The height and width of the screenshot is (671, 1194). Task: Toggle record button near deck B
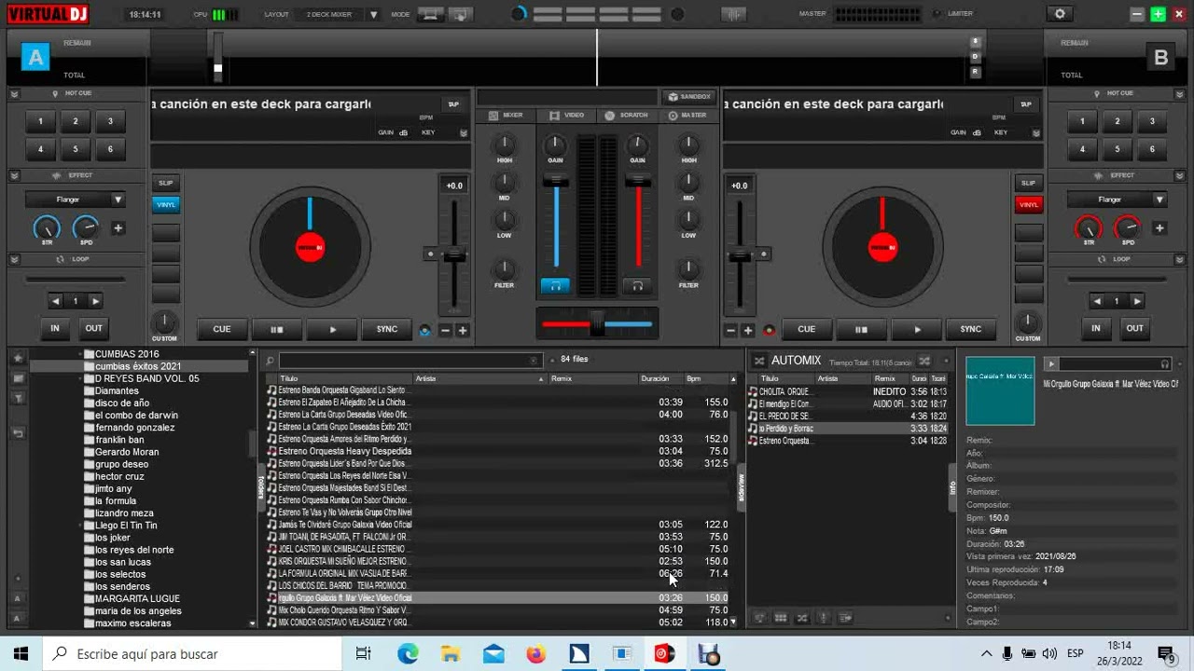point(769,330)
